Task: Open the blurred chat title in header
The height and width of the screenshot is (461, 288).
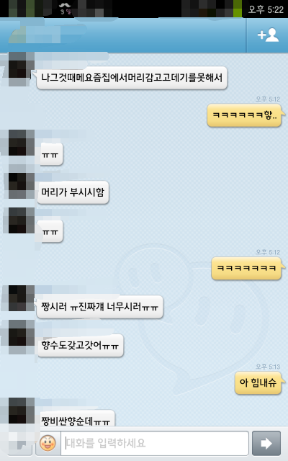Action: pyautogui.click(x=48, y=33)
